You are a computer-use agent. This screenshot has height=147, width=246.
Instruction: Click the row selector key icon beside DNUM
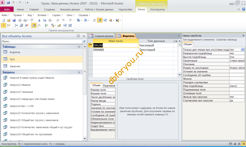[90, 45]
